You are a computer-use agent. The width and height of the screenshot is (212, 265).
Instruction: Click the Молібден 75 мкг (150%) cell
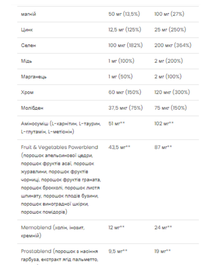pyautogui.click(x=171, y=108)
